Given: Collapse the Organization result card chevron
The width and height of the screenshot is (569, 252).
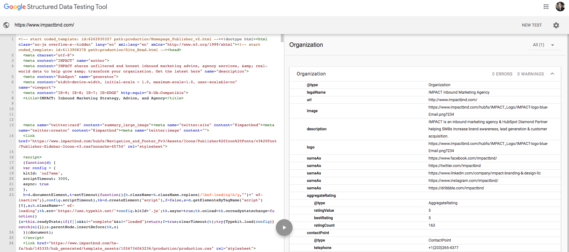Looking at the screenshot, I should pos(552,74).
